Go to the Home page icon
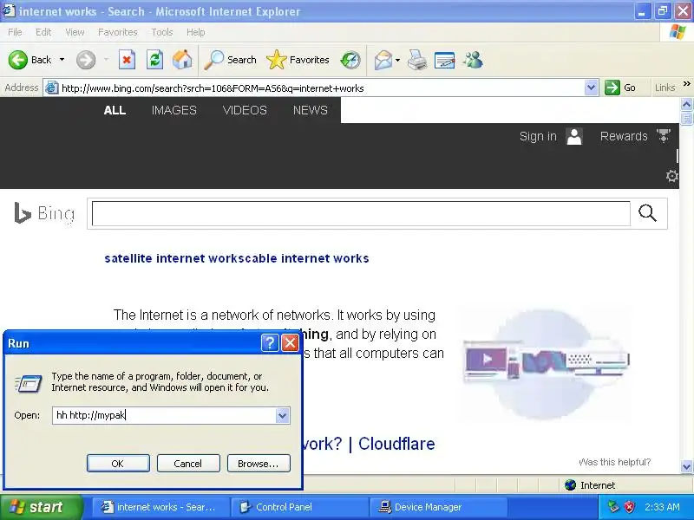Screen dimensions: 694x520 (x=182, y=60)
